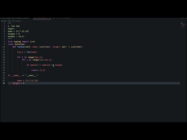Click 'input:' on line 3
Image resolution: width=187 pixels, height=140 pixels.
pos(11,29)
